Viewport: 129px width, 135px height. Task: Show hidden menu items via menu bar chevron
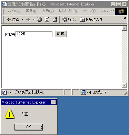pyautogui.click(x=112, y=11)
